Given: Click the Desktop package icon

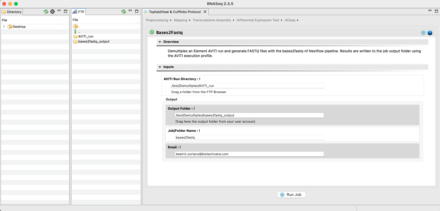Looking at the screenshot, I should click(10, 27).
